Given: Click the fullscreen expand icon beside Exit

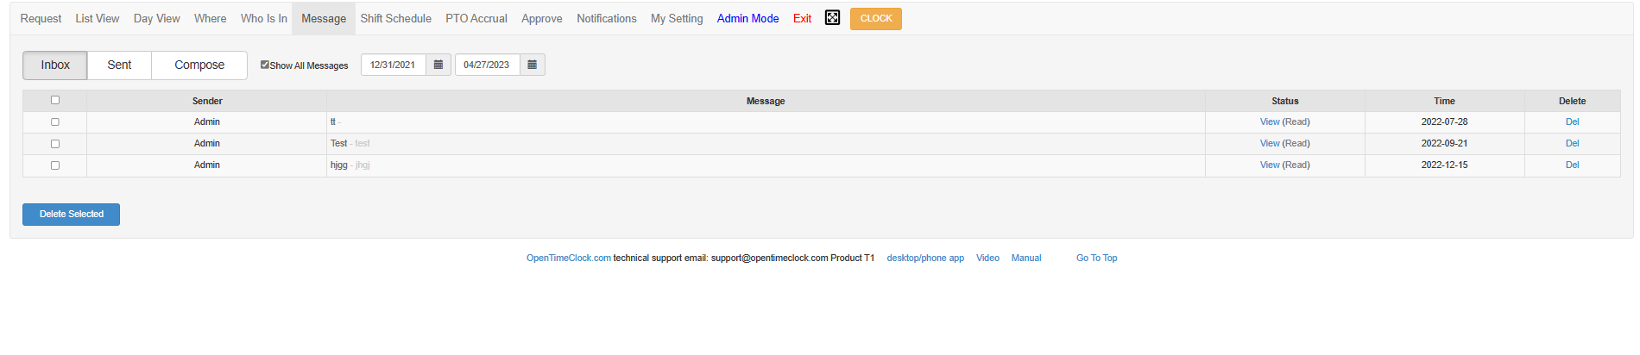Looking at the screenshot, I should [x=832, y=17].
